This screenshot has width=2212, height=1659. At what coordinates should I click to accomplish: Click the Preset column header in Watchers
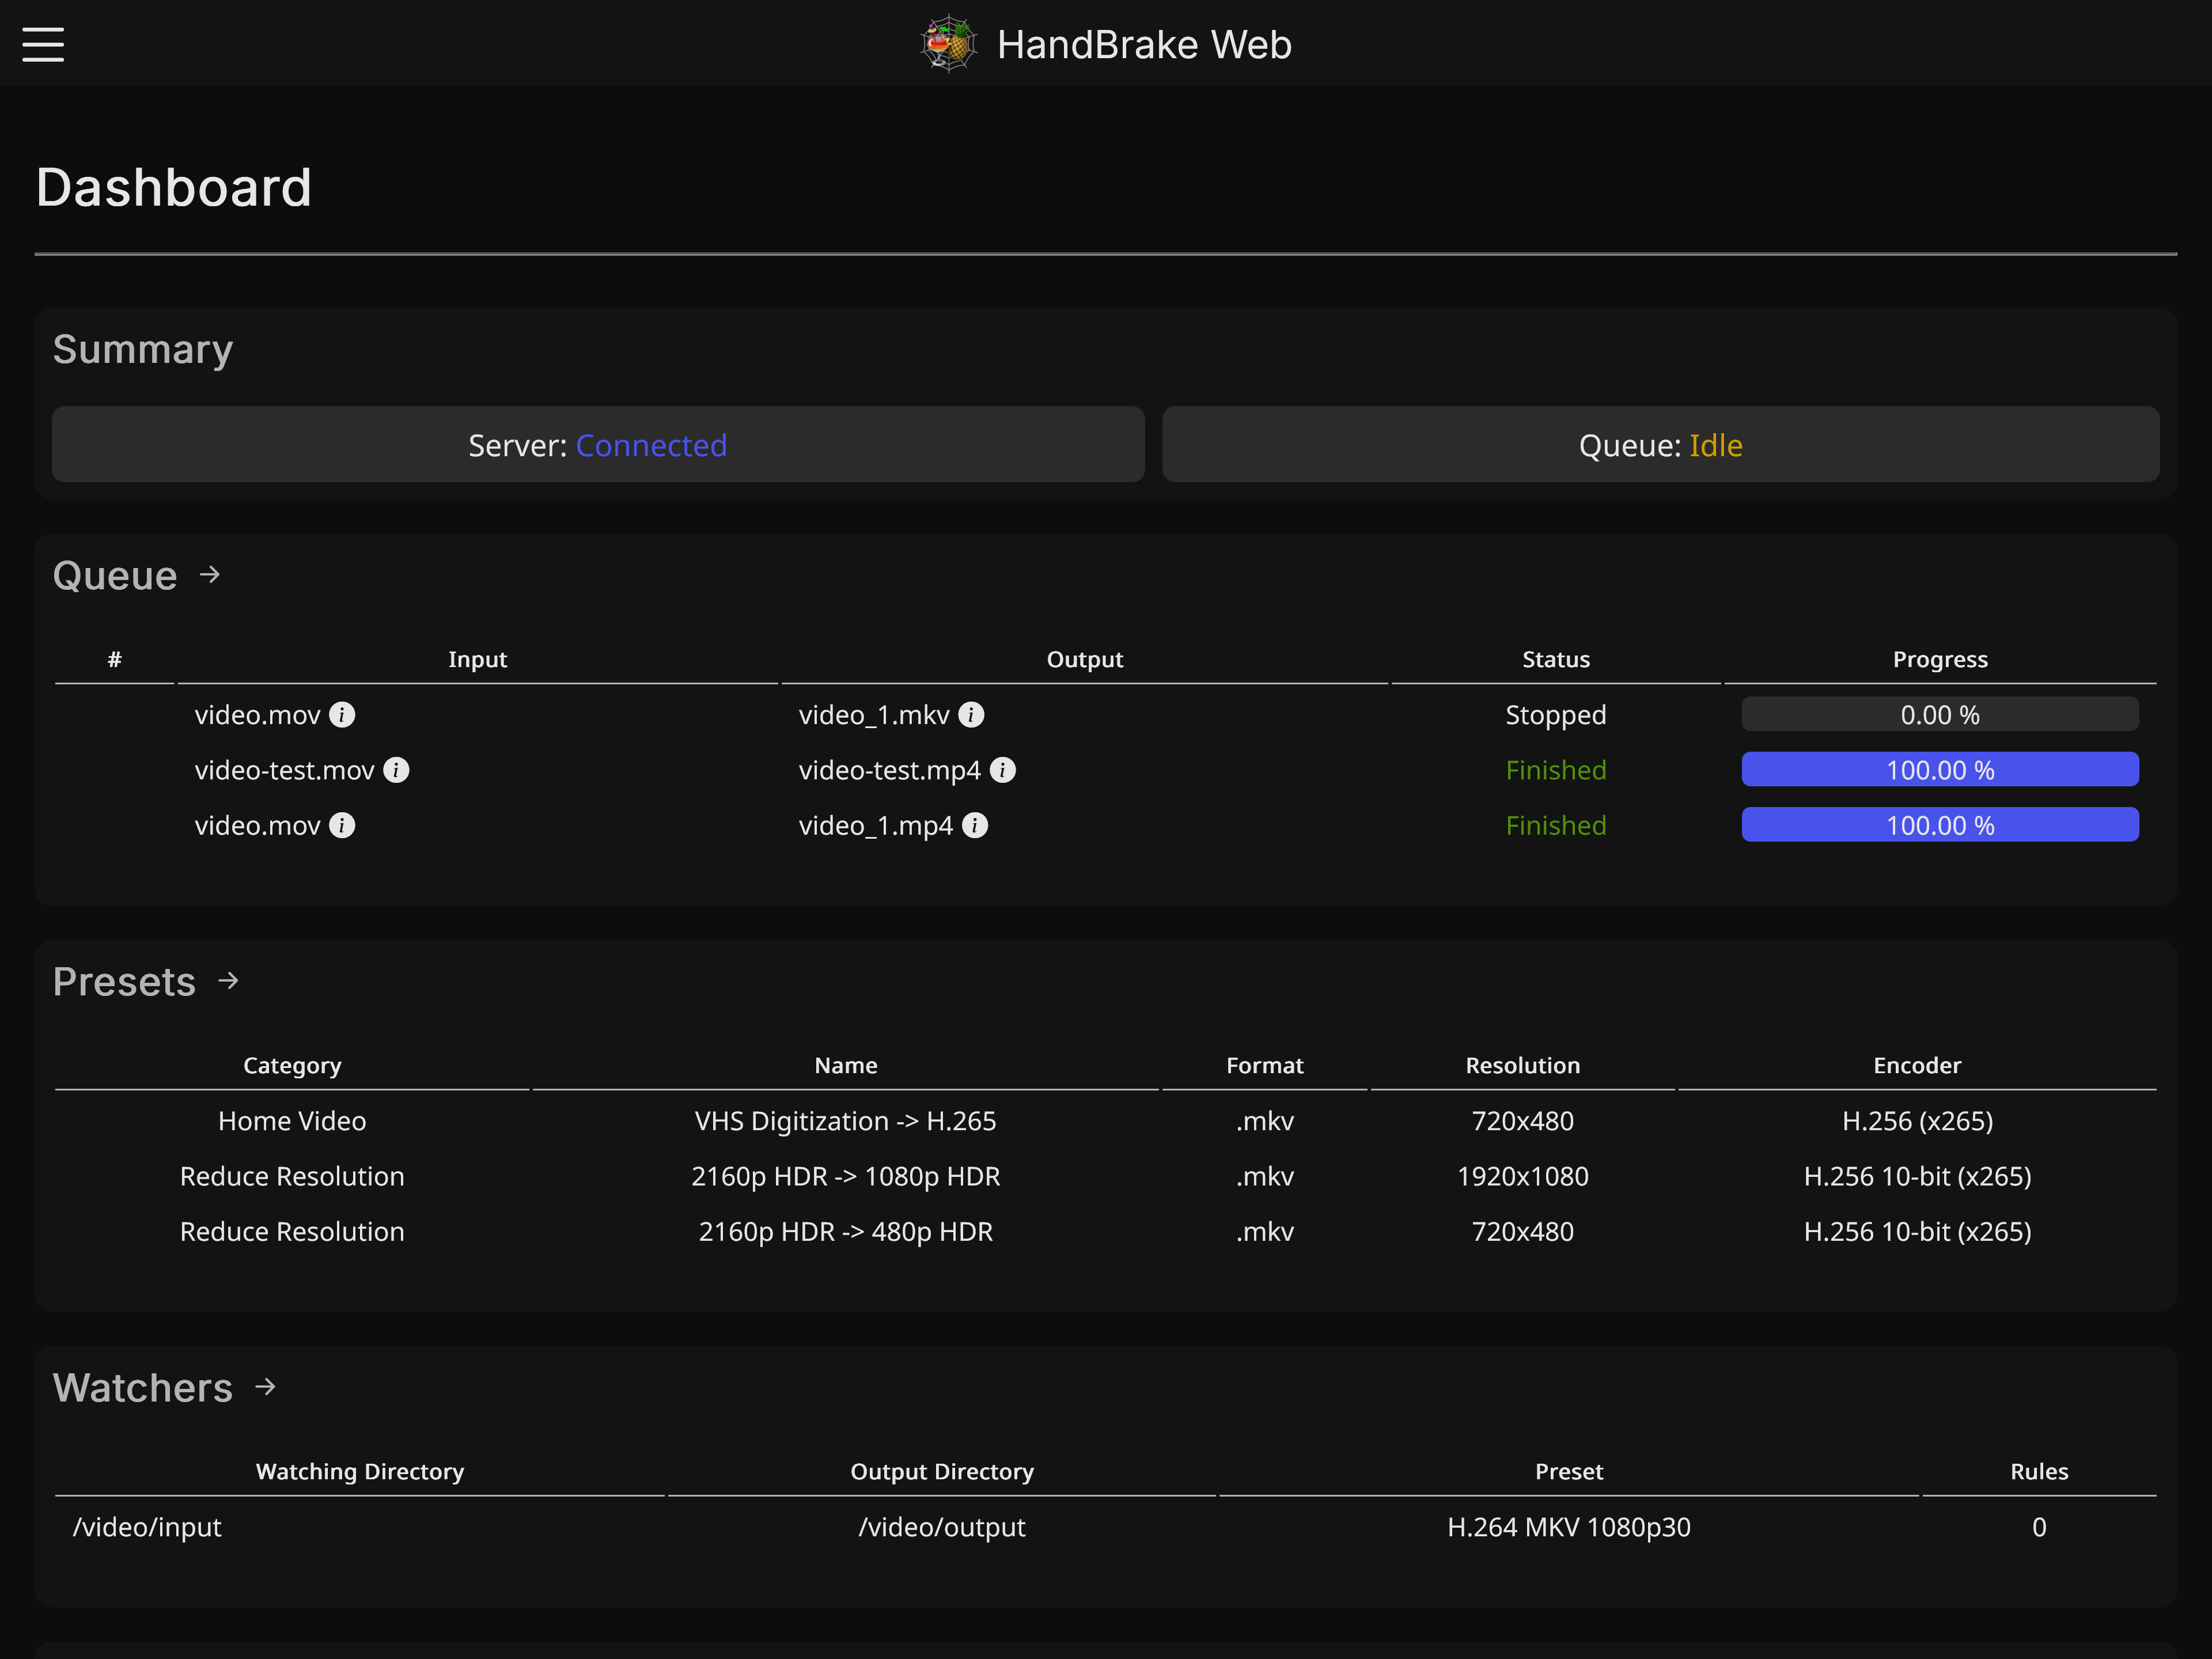click(x=1569, y=1471)
